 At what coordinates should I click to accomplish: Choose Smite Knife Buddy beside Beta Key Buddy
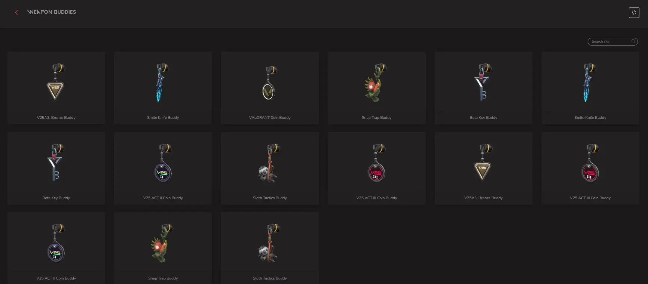pyautogui.click(x=590, y=88)
